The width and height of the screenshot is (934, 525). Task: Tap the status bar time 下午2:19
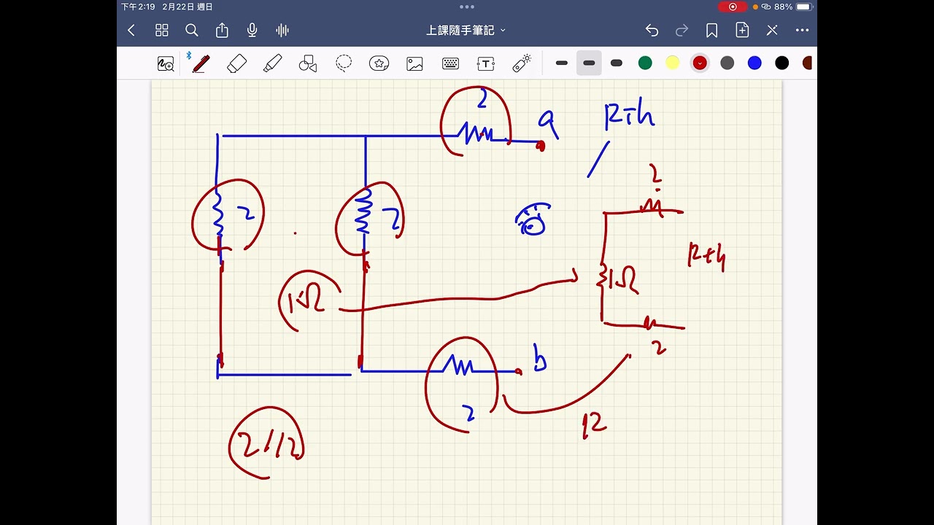(x=138, y=7)
